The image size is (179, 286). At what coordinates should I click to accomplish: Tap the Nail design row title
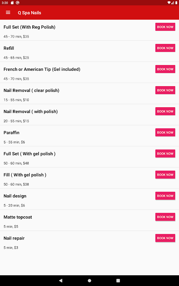[x=15, y=196]
